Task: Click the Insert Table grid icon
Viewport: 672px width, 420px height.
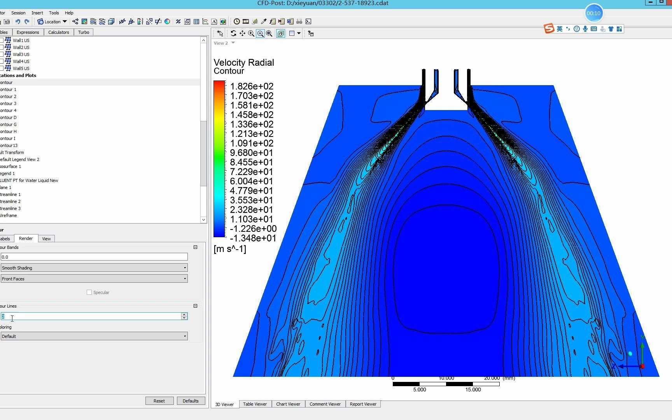Action: click(x=196, y=21)
